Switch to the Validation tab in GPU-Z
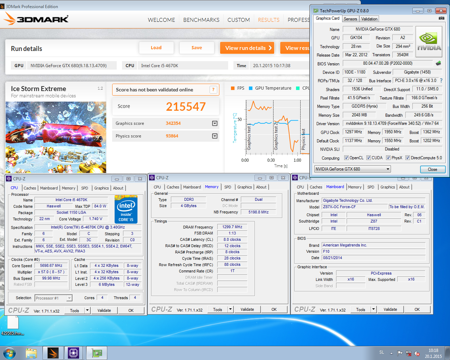 click(x=369, y=19)
